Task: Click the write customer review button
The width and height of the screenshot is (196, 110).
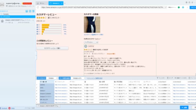Action: (53, 48)
